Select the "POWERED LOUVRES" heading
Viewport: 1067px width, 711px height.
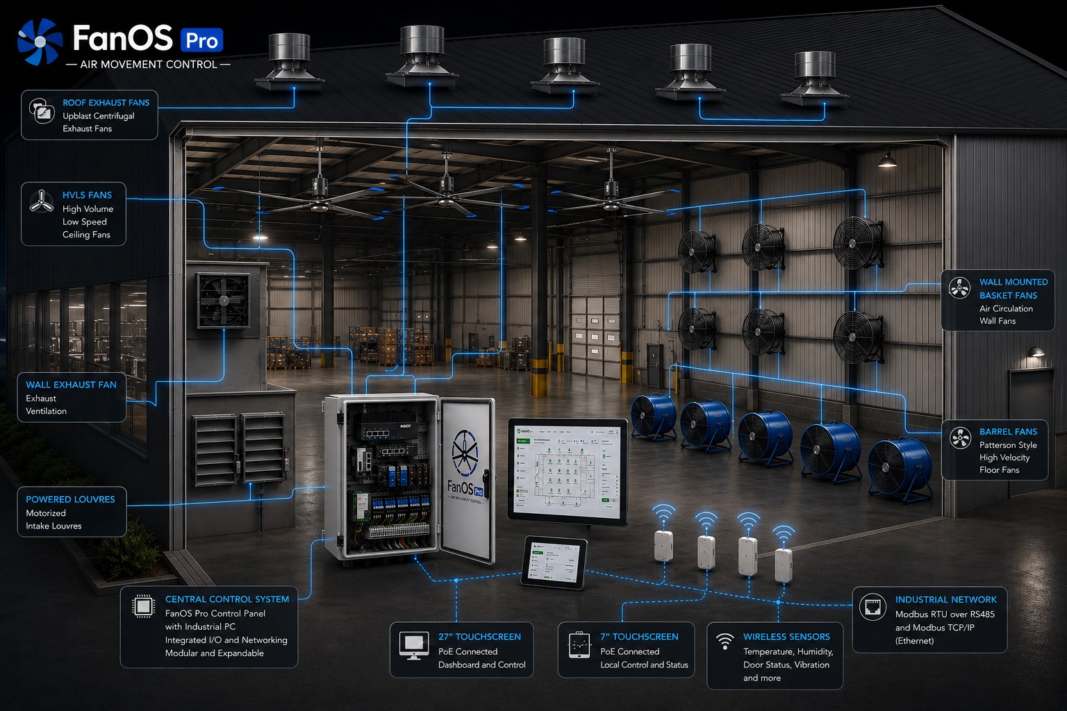[x=70, y=499]
